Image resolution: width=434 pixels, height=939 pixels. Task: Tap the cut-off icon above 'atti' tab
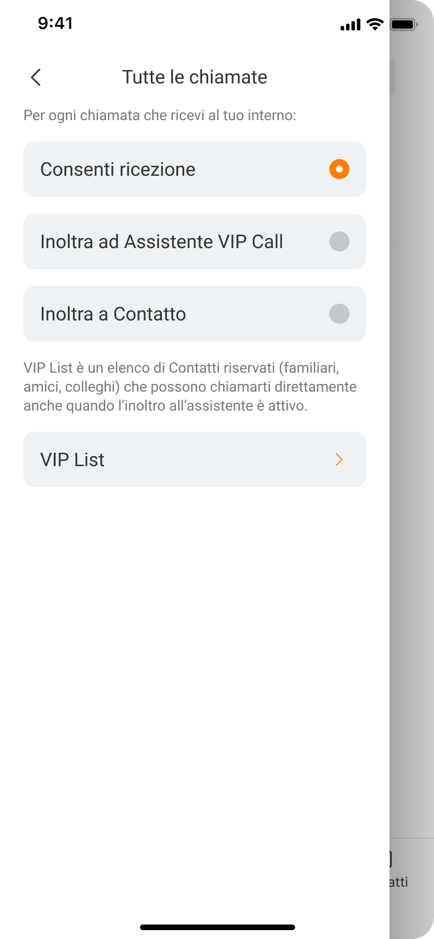click(x=391, y=859)
